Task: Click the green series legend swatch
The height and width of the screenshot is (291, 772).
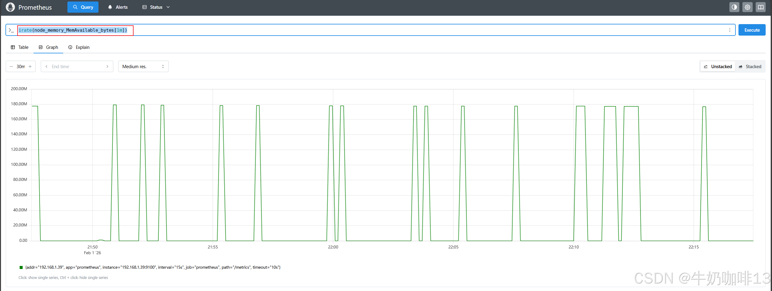Action: click(x=21, y=267)
